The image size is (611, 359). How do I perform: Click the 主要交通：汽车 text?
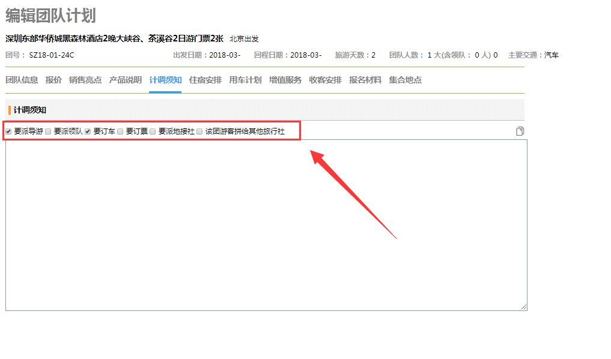(x=533, y=55)
